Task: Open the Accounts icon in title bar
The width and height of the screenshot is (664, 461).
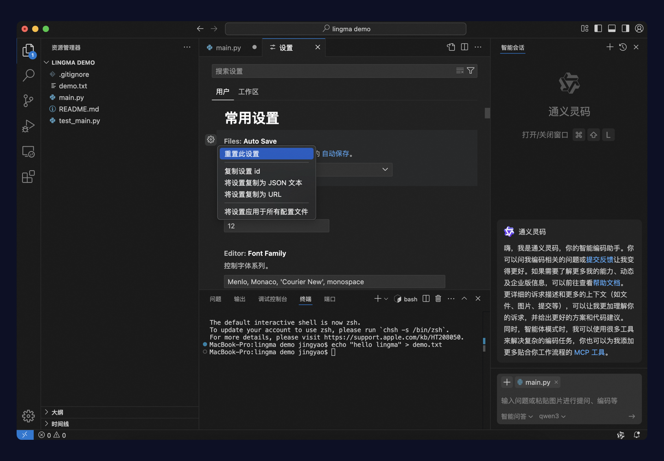Action: click(639, 29)
